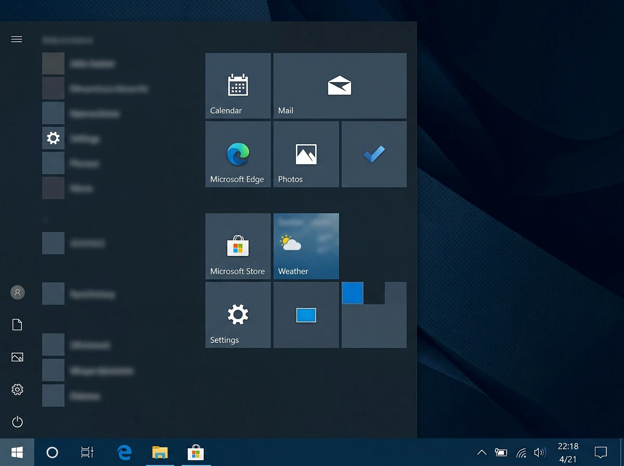Screen dimensions: 624x466
Task: Open Task View on the taskbar
Action: [87, 452]
